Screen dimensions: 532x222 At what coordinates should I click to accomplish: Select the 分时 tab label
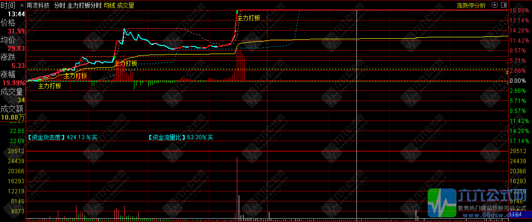pyautogui.click(x=59, y=6)
